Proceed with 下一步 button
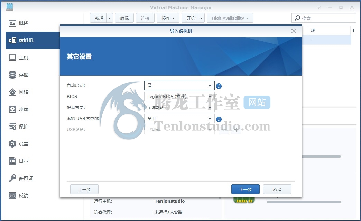The image size is (361, 221). pyautogui.click(x=246, y=189)
